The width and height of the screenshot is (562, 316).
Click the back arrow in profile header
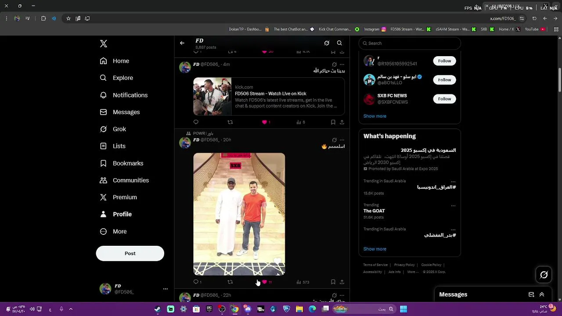[182, 43]
